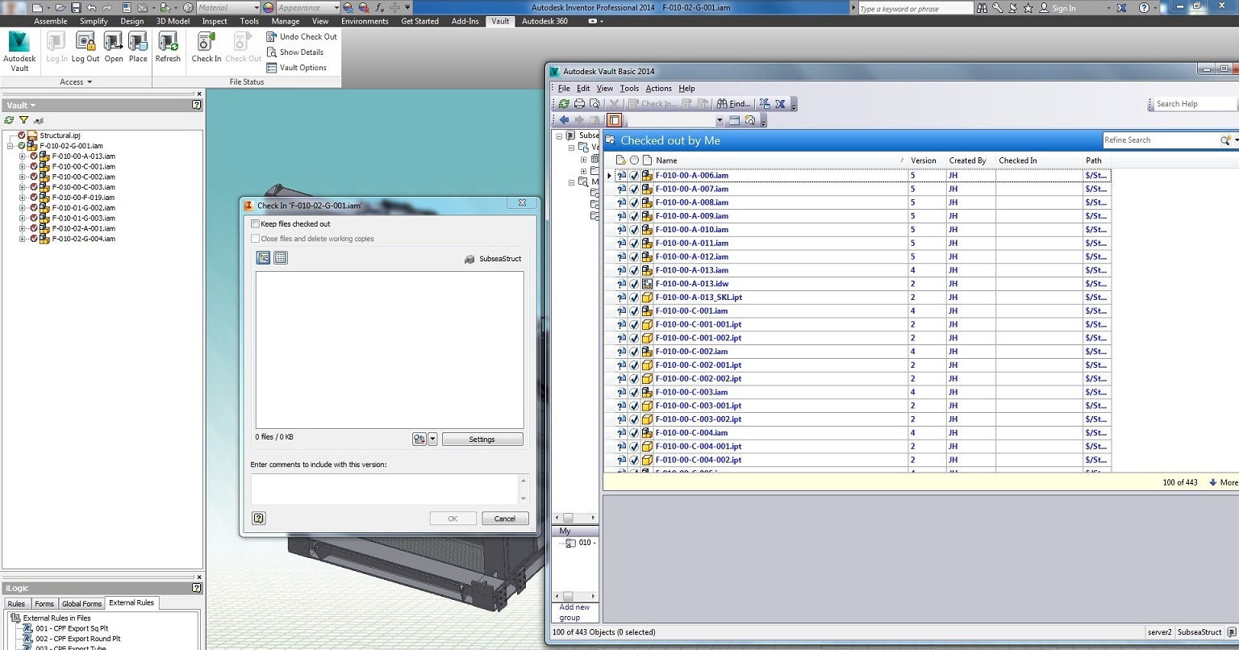Click the fx parameters icon

point(379,7)
